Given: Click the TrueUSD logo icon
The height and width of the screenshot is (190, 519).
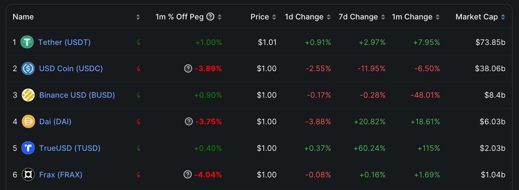Looking at the screenshot, I should tap(28, 148).
